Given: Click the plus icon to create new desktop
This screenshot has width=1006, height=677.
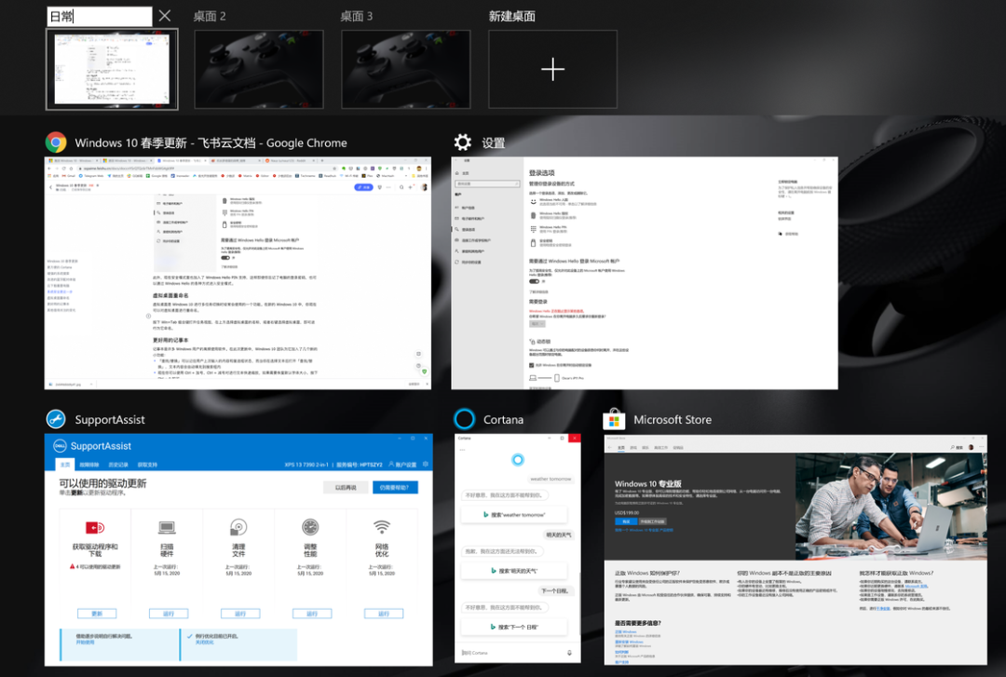Looking at the screenshot, I should (x=552, y=69).
